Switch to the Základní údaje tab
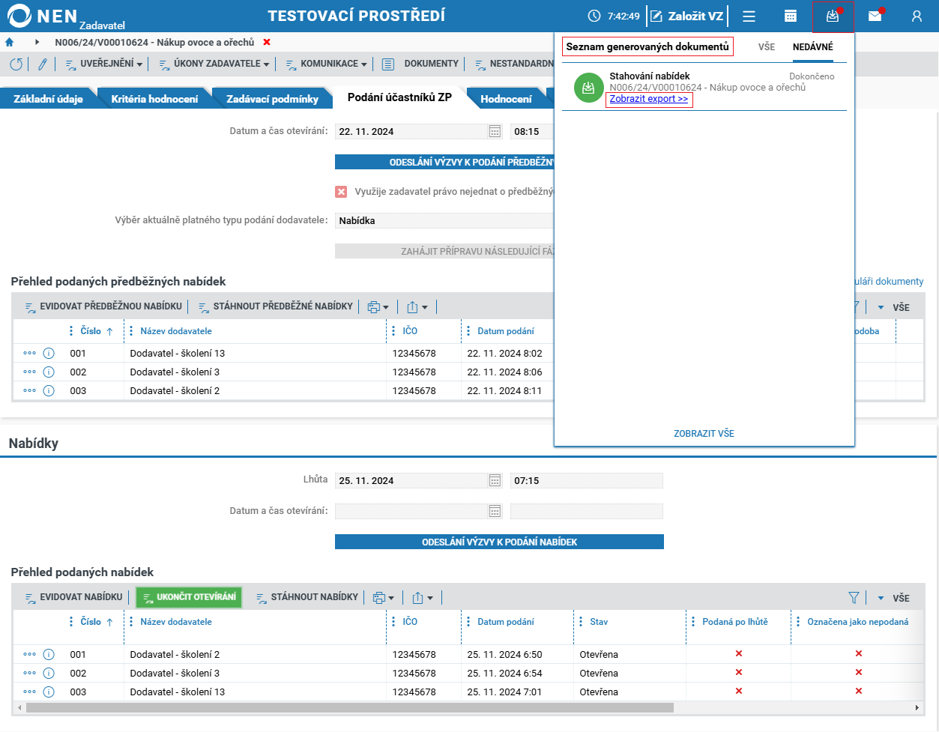This screenshot has height=732, width=939. tap(48, 99)
